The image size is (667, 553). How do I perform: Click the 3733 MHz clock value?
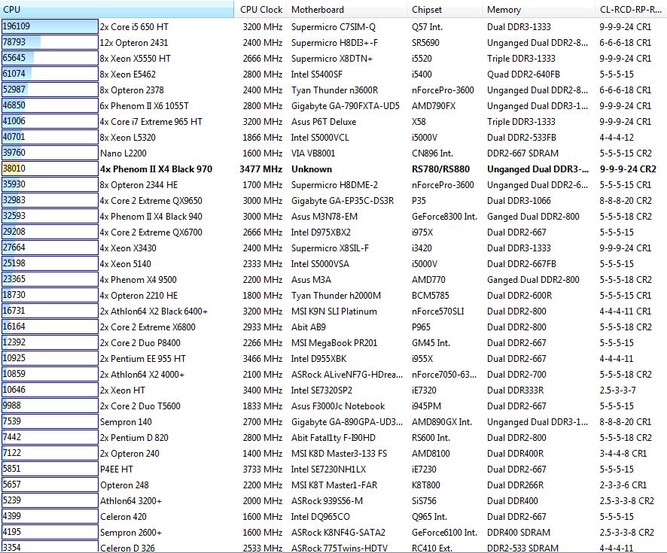coord(263,469)
